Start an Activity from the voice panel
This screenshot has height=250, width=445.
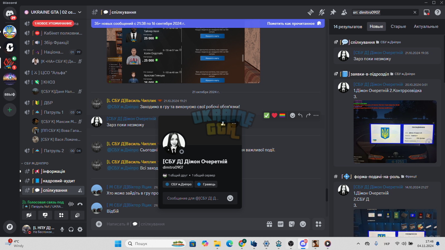(x=61, y=215)
